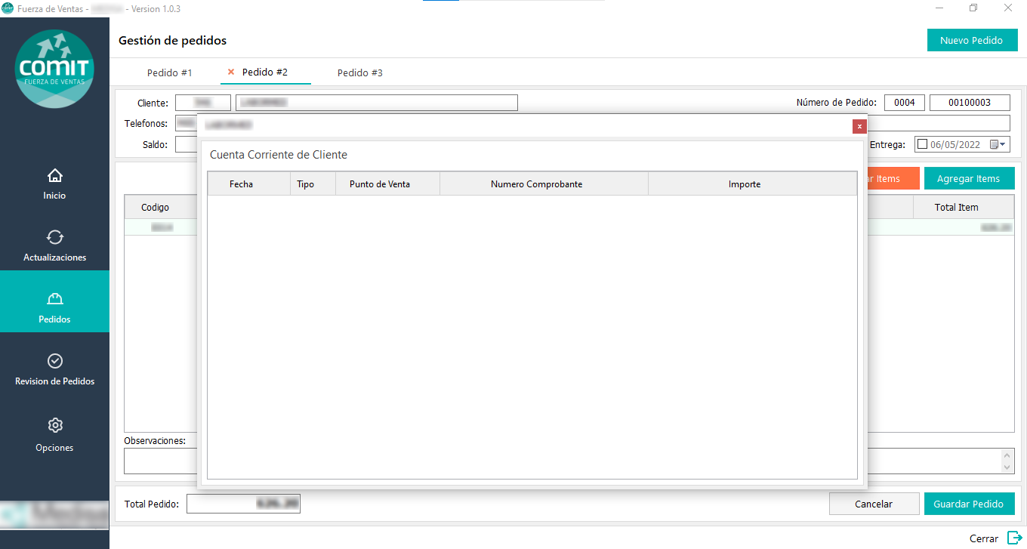Click the Cerrar exit icon
1027x549 pixels.
coord(1014,538)
